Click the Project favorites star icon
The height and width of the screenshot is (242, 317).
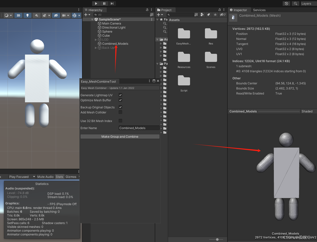pos(215,15)
